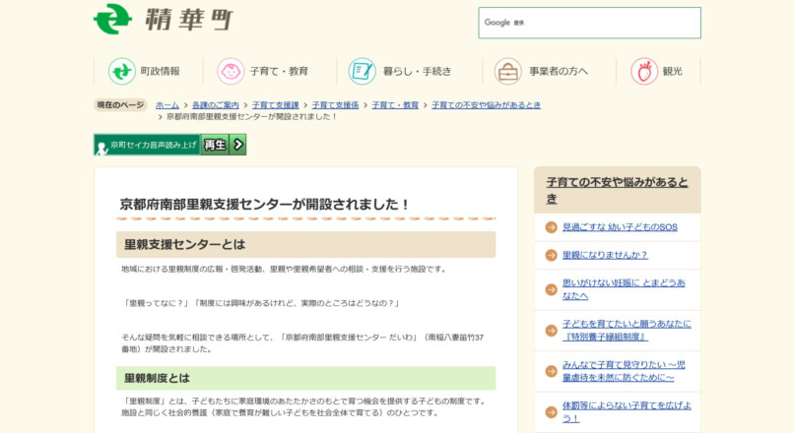Click 京町セイカ音声読み上げ banner label

[x=153, y=146]
